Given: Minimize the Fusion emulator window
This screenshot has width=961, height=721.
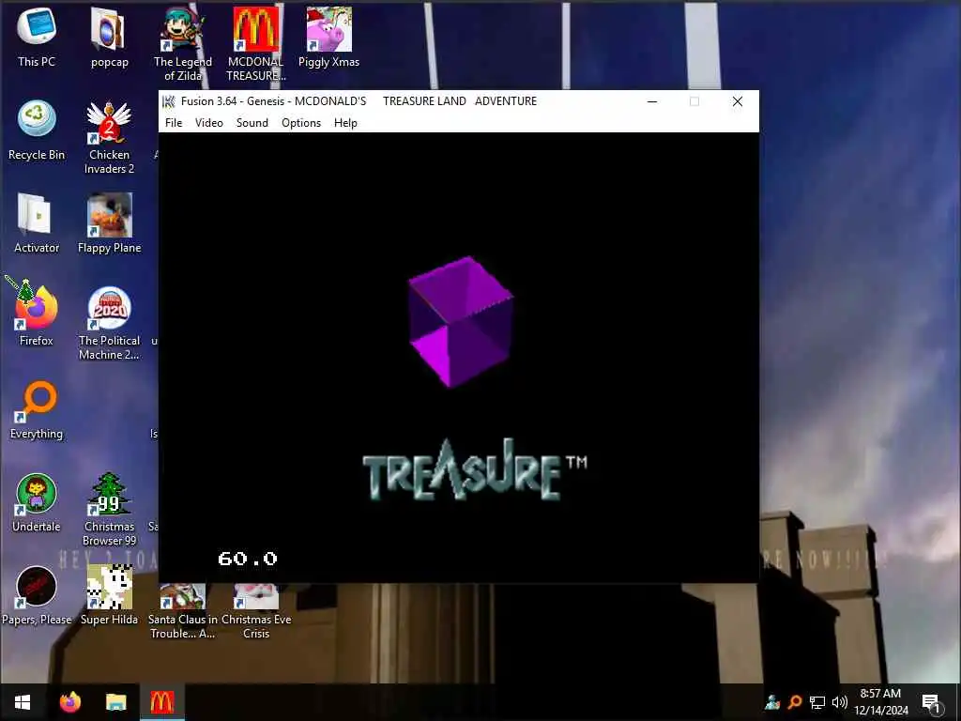Looking at the screenshot, I should pyautogui.click(x=652, y=101).
